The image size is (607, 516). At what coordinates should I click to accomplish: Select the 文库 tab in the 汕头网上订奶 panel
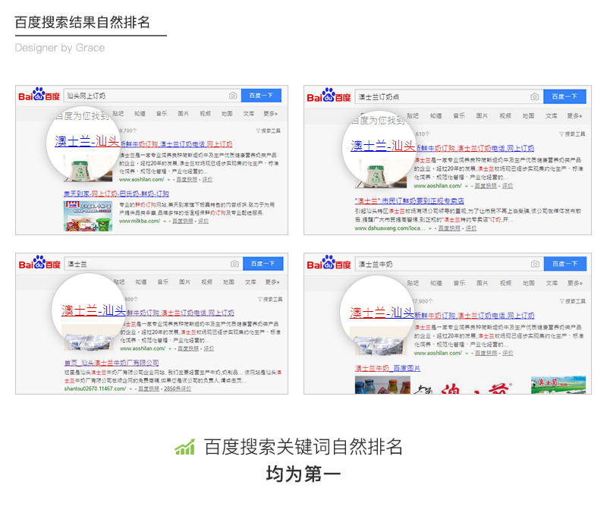point(249,113)
